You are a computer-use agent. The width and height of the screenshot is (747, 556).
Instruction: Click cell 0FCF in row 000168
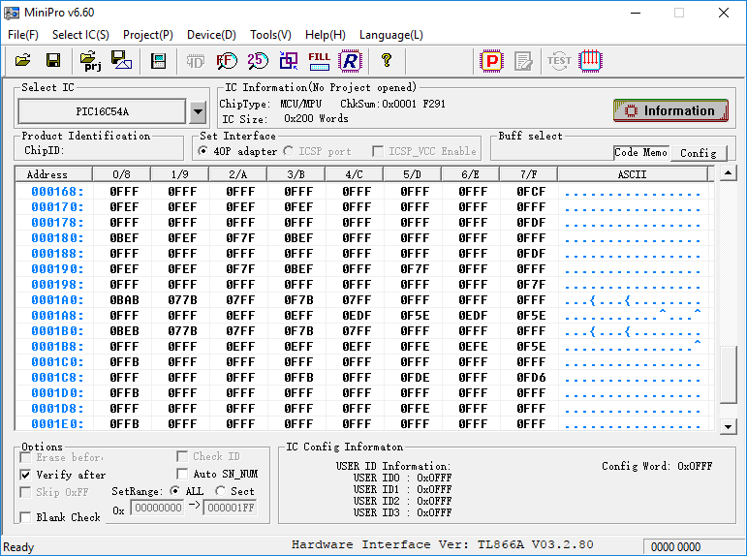tap(531, 192)
